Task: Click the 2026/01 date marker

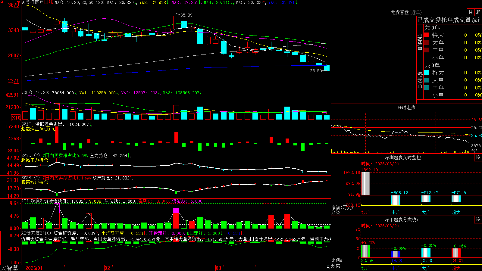Action: 34,268
